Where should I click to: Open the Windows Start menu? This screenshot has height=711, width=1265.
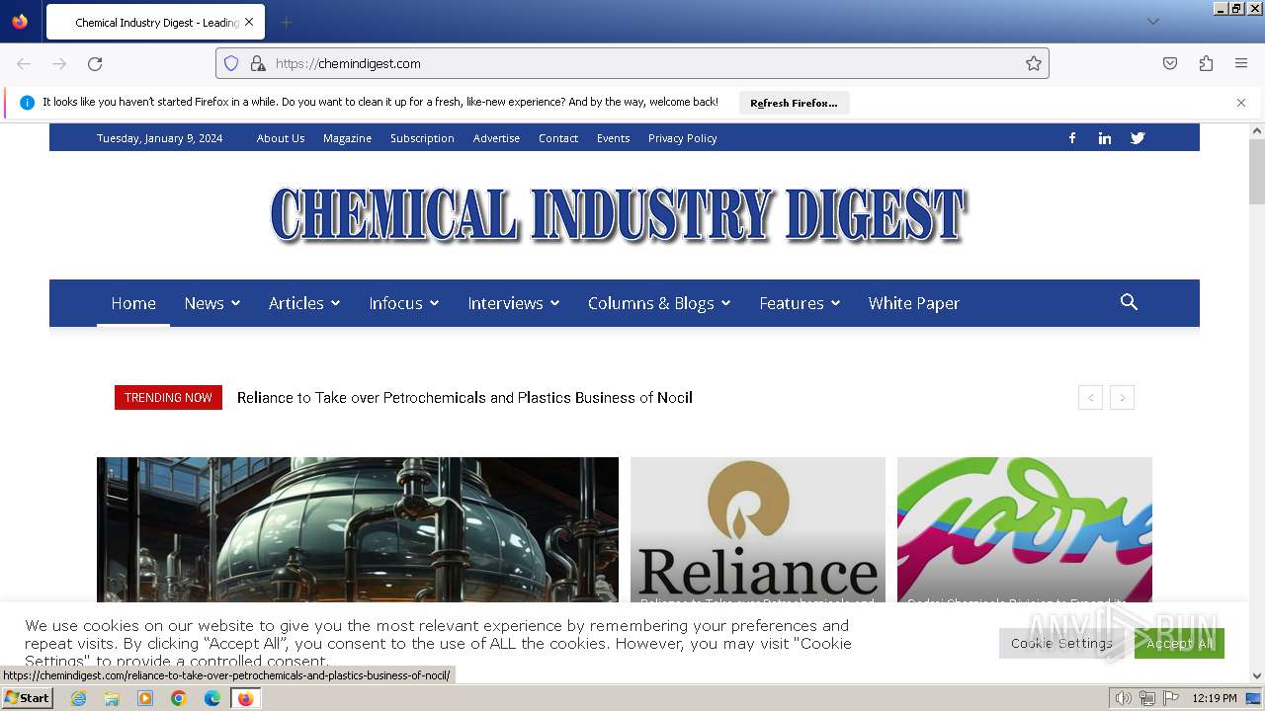(x=28, y=698)
